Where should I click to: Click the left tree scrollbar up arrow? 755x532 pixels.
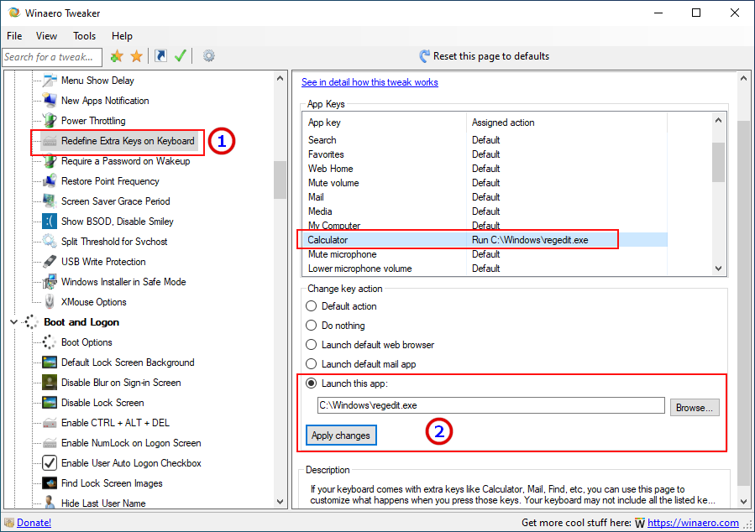(x=281, y=78)
